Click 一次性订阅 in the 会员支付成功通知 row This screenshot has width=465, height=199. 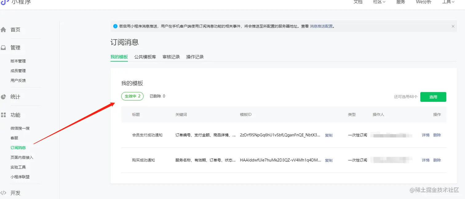pos(357,135)
